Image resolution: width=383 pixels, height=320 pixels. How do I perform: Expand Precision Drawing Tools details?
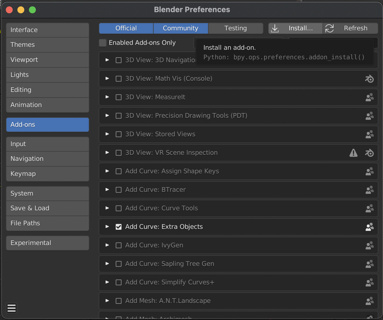(x=107, y=115)
